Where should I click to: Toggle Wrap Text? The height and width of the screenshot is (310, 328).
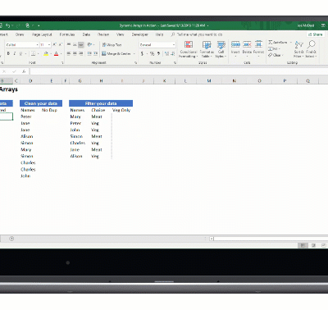(x=112, y=44)
